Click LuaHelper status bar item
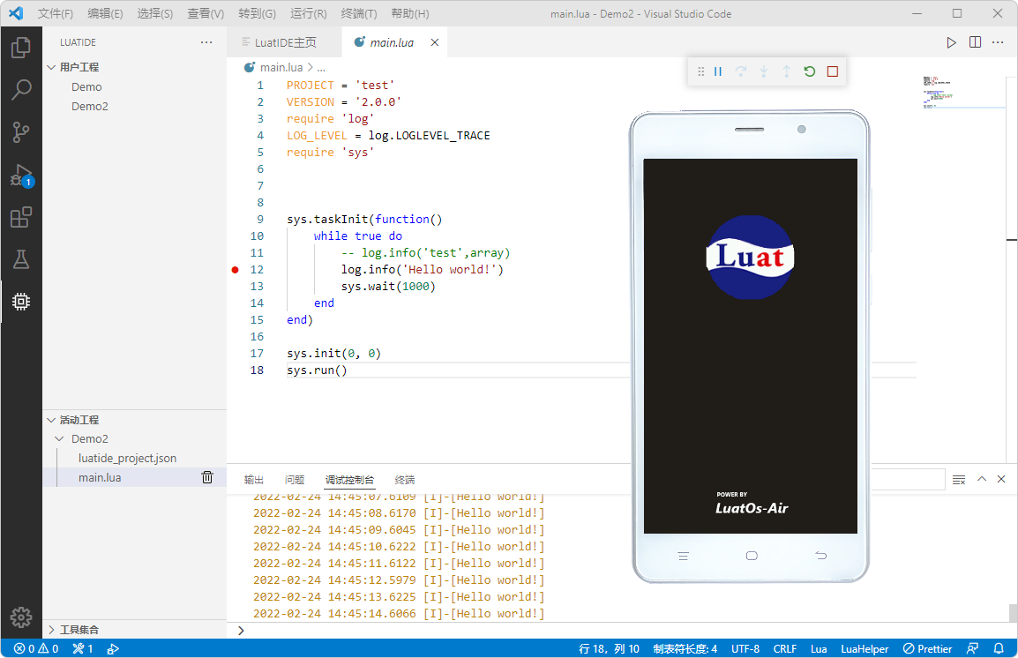Image resolution: width=1018 pixels, height=658 pixels. 865,648
